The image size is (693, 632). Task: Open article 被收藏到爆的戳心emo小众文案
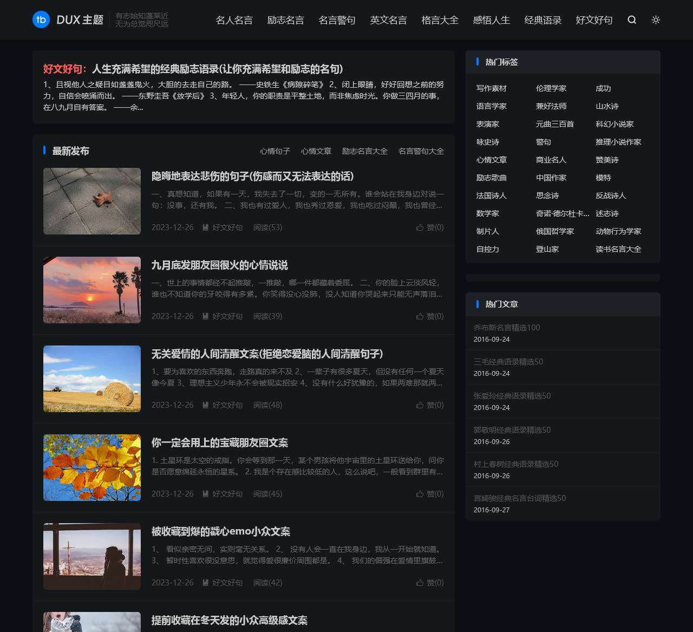(x=221, y=531)
